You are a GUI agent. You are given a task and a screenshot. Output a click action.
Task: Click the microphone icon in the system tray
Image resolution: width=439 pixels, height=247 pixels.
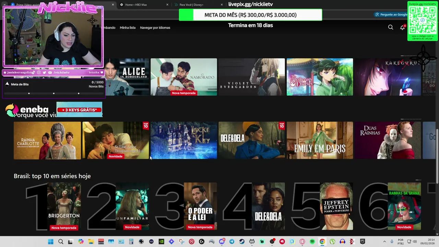point(392,242)
